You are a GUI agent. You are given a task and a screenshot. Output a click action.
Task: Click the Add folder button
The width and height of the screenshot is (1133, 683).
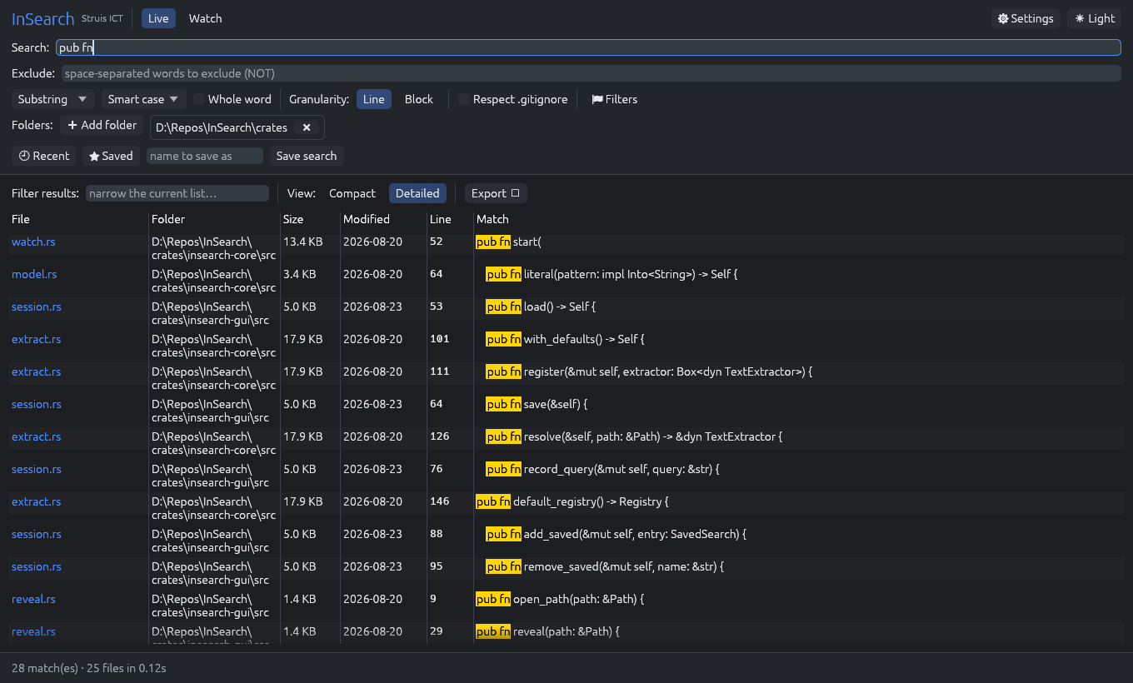102,125
